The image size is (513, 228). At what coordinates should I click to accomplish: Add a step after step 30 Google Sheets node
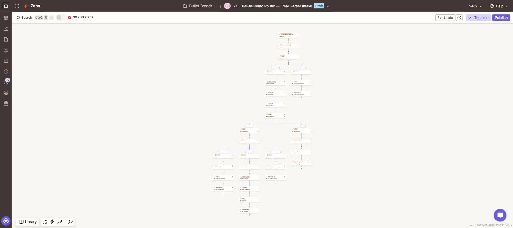[301, 98]
